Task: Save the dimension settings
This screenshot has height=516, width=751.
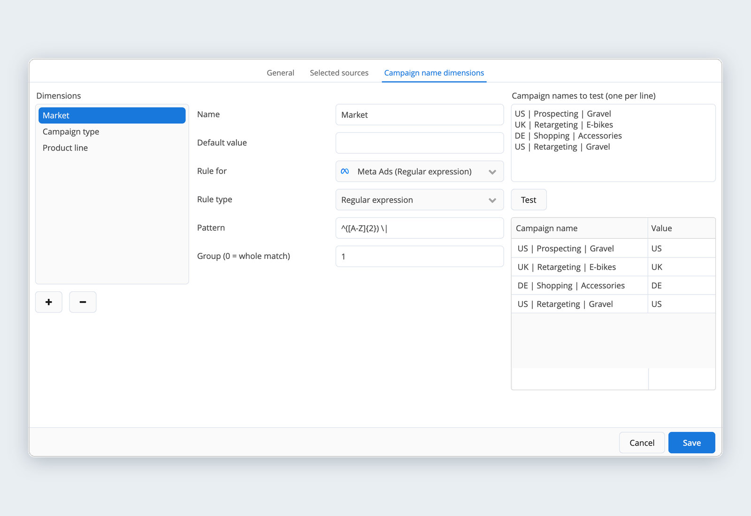Action: coord(691,443)
